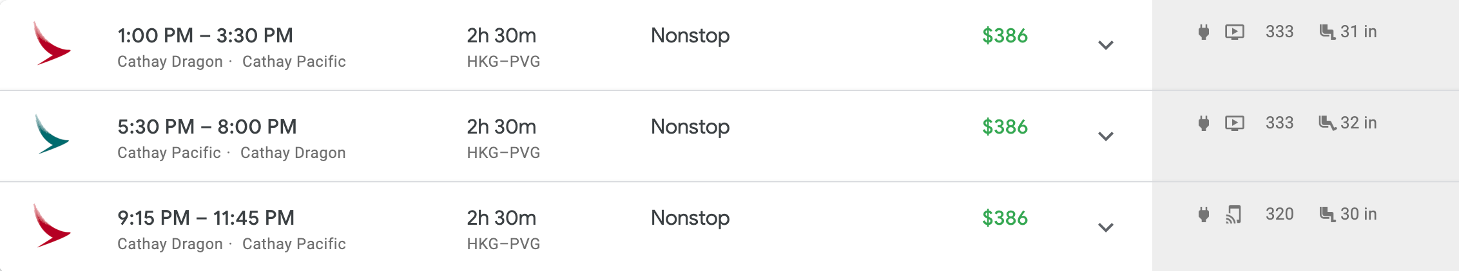Expand details of 5:30 PM flight
The image size is (1459, 271).
[1105, 136]
